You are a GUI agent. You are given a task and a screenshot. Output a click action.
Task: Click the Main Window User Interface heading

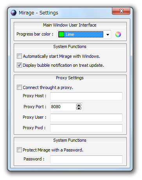70,25
